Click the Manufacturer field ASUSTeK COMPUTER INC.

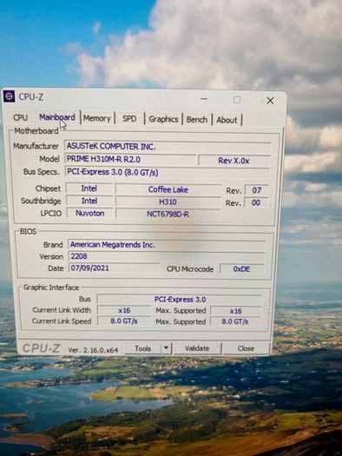168,146
